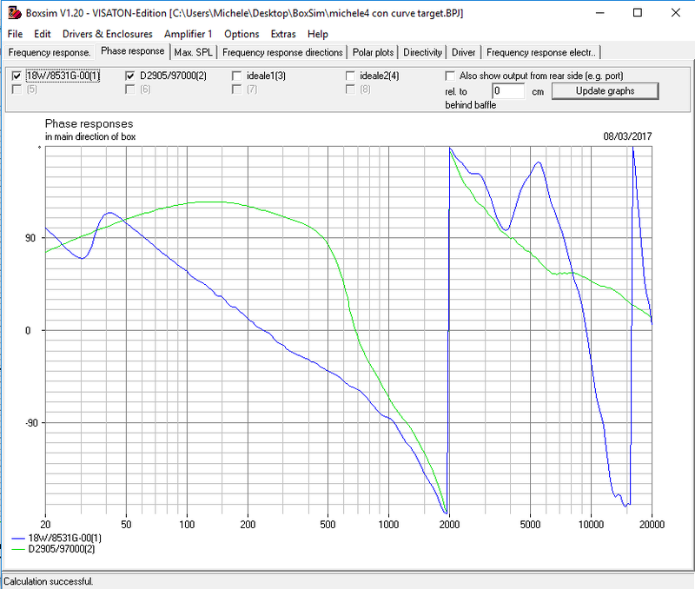Viewport: 695px width, 589px height.
Task: Open the Drivers & Enclosures menu
Action: pyautogui.click(x=107, y=34)
